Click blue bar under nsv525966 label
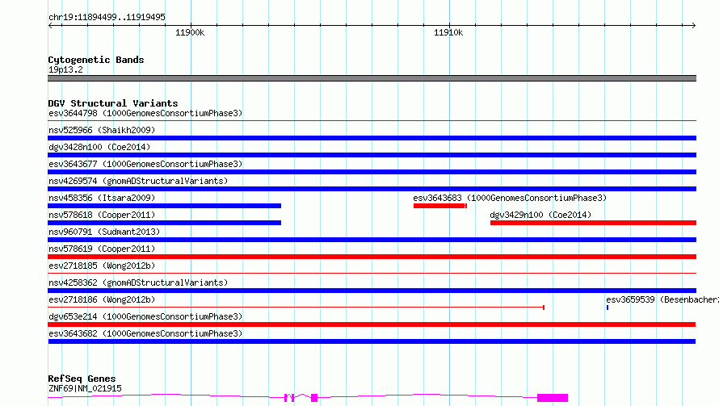Viewport: 719px width, 406px height. point(372,138)
